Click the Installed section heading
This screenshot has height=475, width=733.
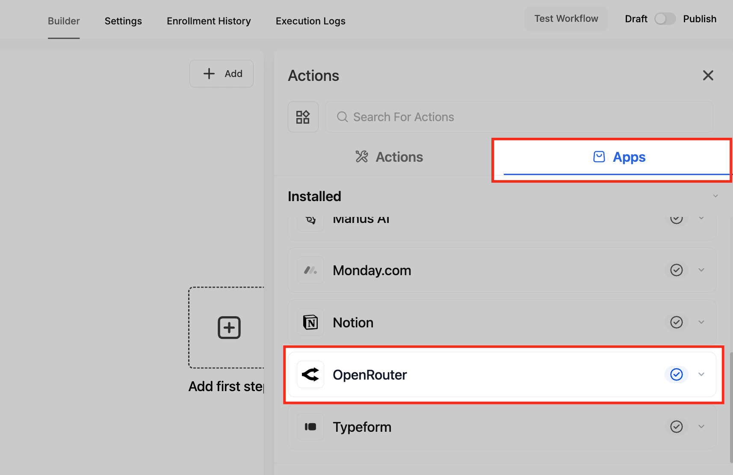point(314,196)
